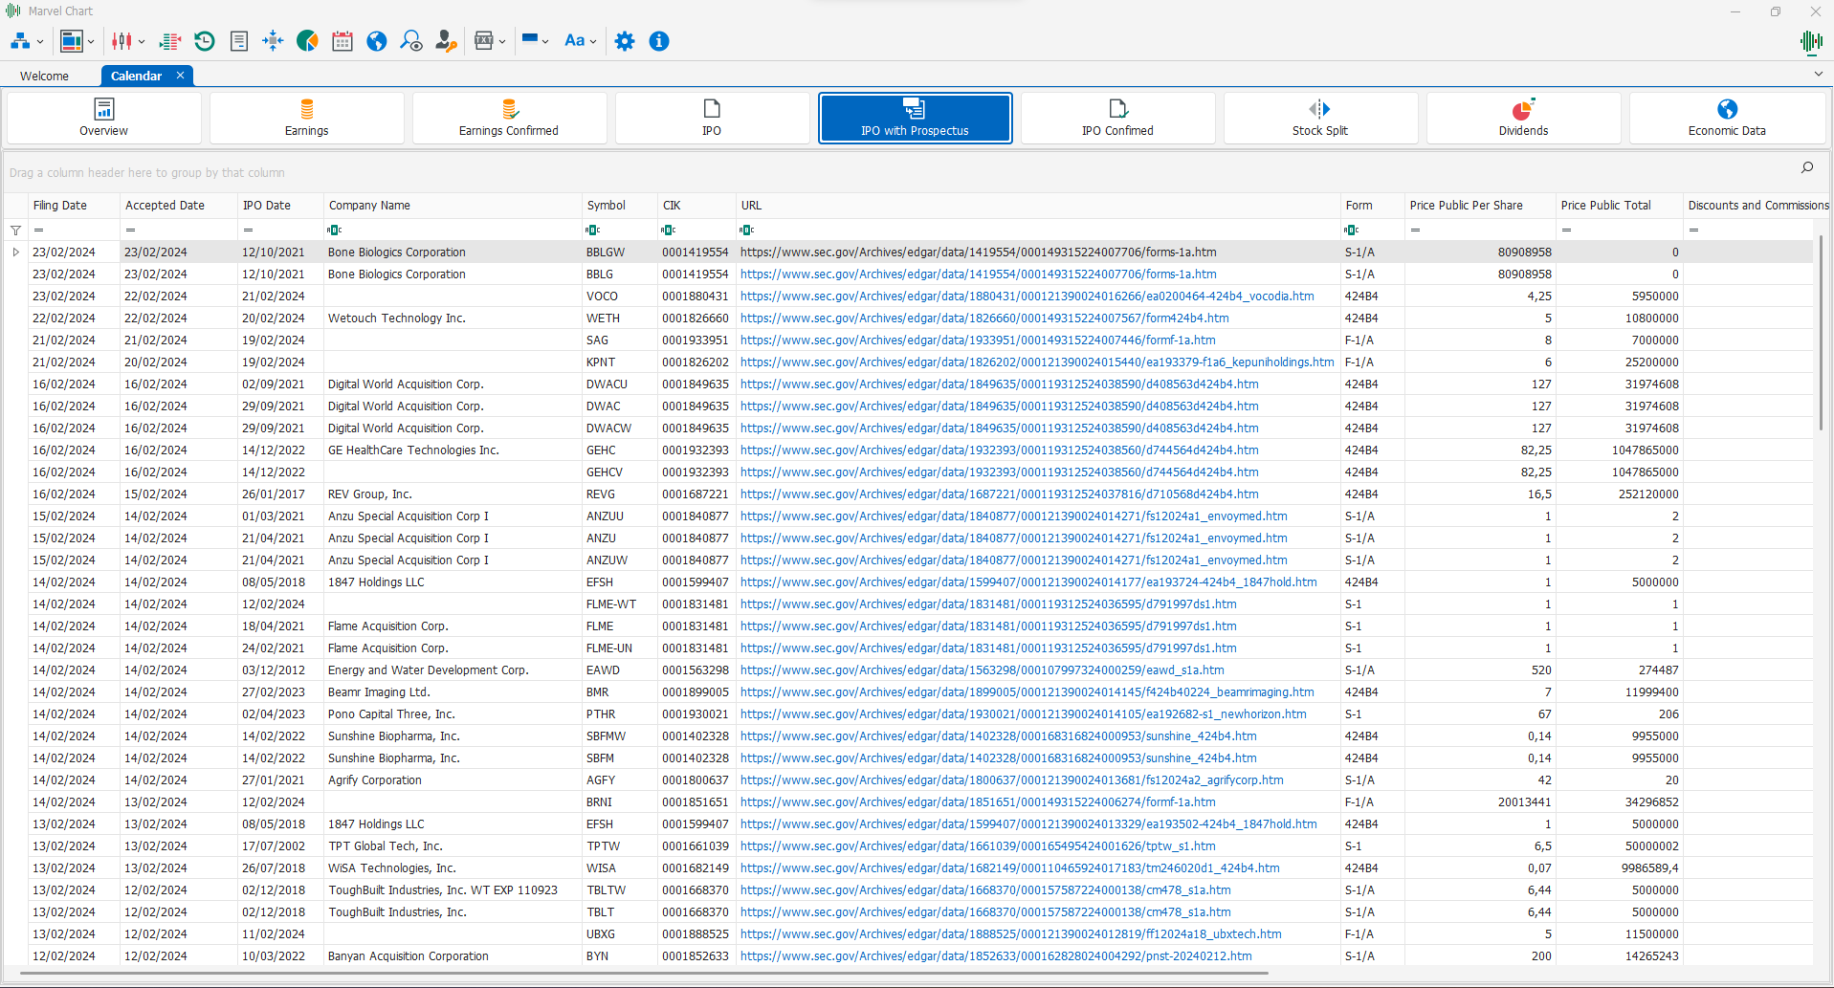Sort by the Symbol column header
Viewport: 1834px width, 988px height.
[619, 206]
